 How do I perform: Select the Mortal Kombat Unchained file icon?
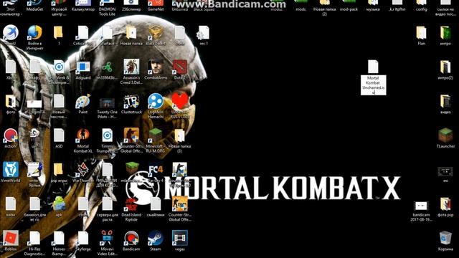(x=373, y=67)
